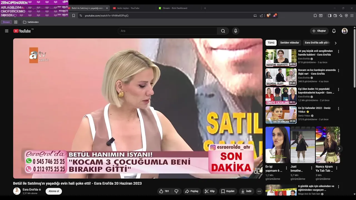Click the Stream bookmark chip

[6, 22]
